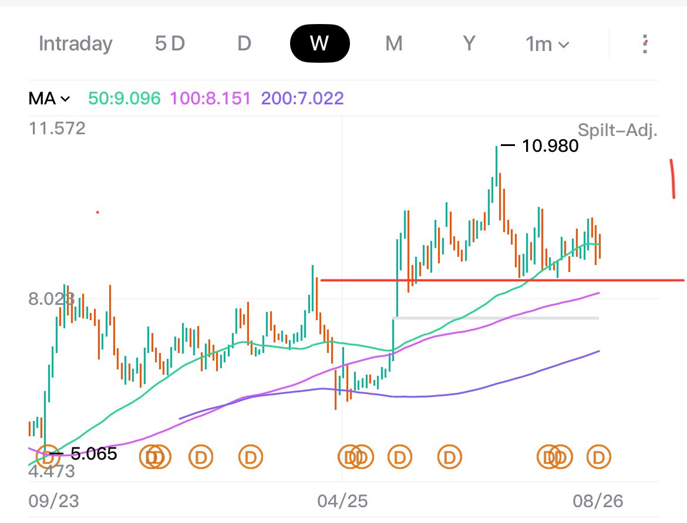
Task: Open the dividend D marker beside 5.065
Action: [48, 457]
